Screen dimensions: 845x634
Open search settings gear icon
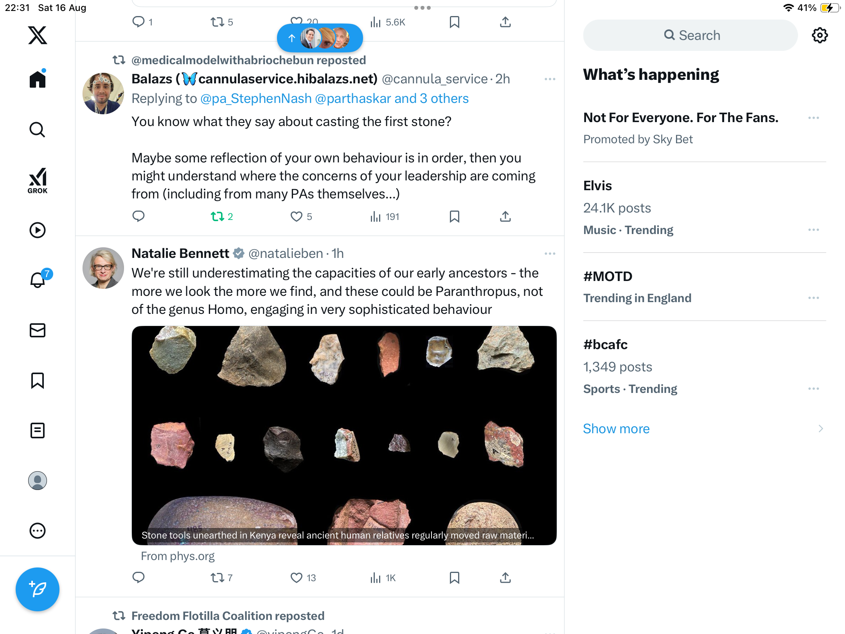click(x=820, y=35)
